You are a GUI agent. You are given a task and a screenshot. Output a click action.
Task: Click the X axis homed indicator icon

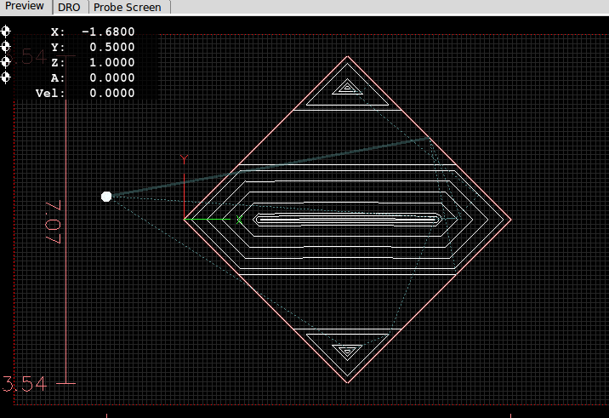5,31
